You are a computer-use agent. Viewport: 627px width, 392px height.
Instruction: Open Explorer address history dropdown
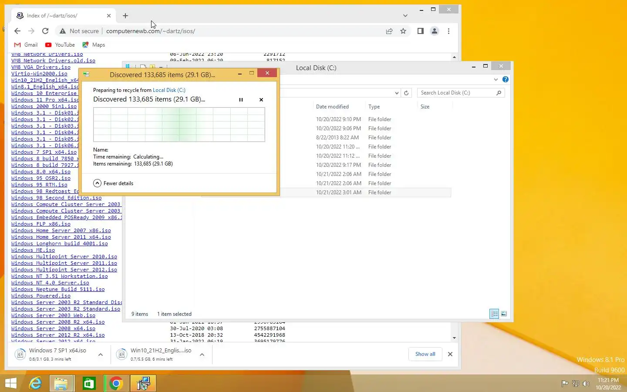pos(397,93)
